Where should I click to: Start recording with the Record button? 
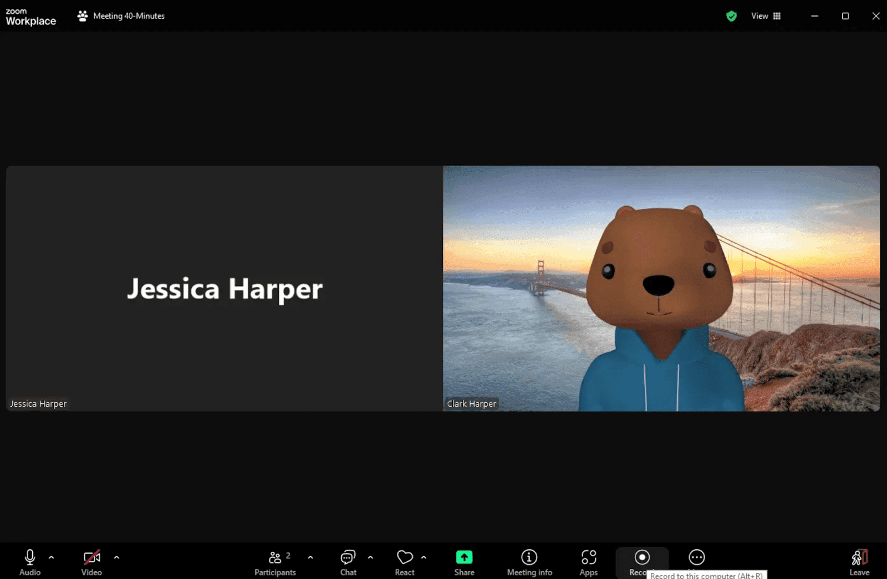[642, 561]
